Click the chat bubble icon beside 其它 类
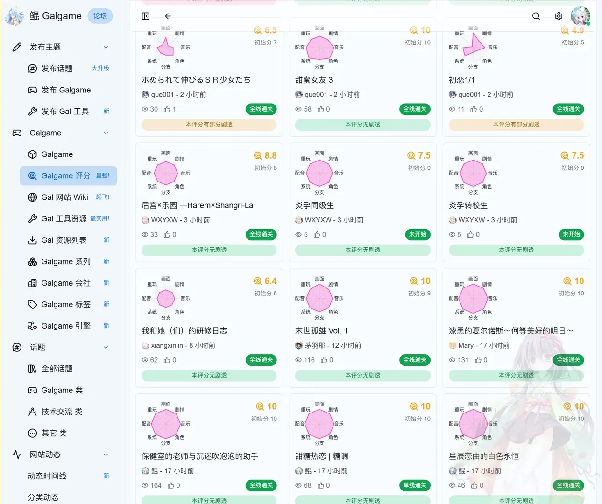The height and width of the screenshot is (504, 602). pyautogui.click(x=33, y=434)
